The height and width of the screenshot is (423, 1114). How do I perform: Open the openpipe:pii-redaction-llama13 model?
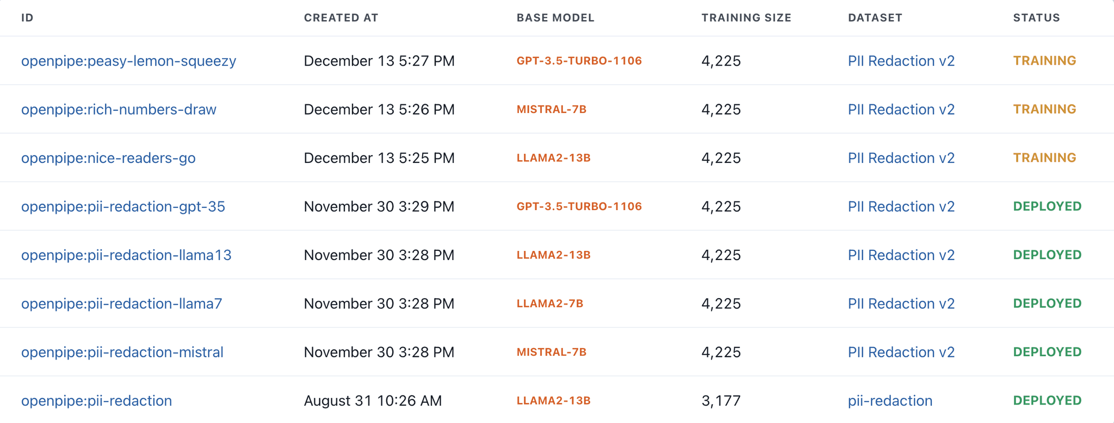coord(126,255)
